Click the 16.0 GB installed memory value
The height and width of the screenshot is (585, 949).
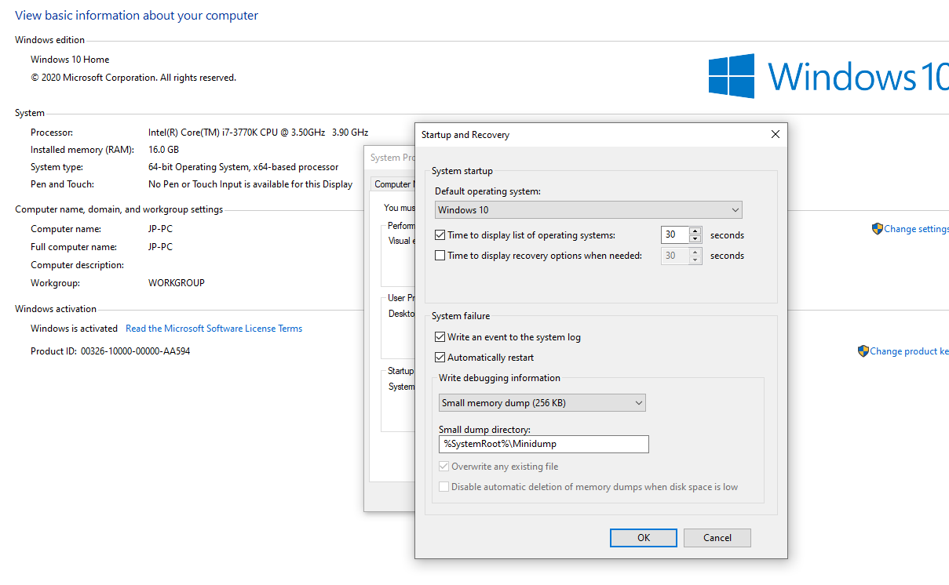[163, 150]
